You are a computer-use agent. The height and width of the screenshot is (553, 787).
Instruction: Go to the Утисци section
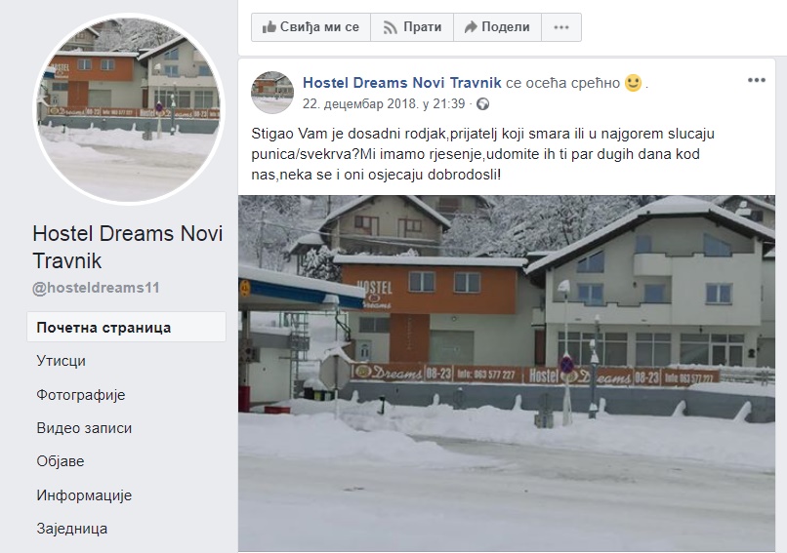tap(61, 361)
